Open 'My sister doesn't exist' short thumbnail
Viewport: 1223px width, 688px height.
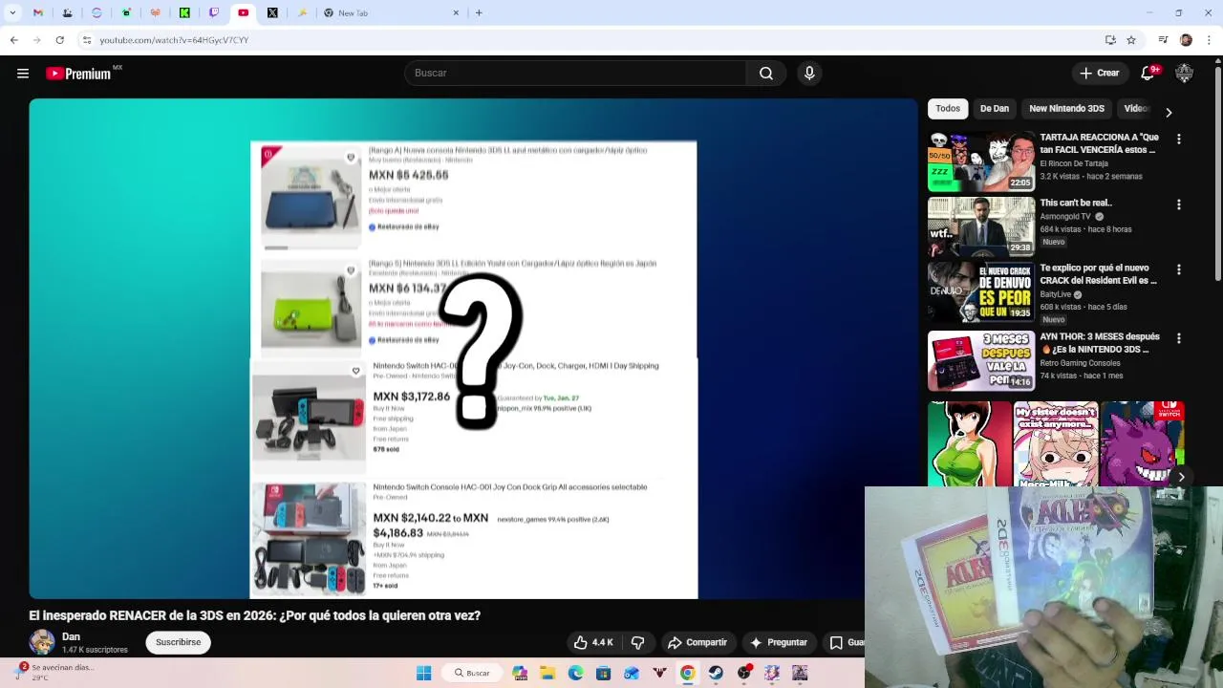click(1056, 444)
